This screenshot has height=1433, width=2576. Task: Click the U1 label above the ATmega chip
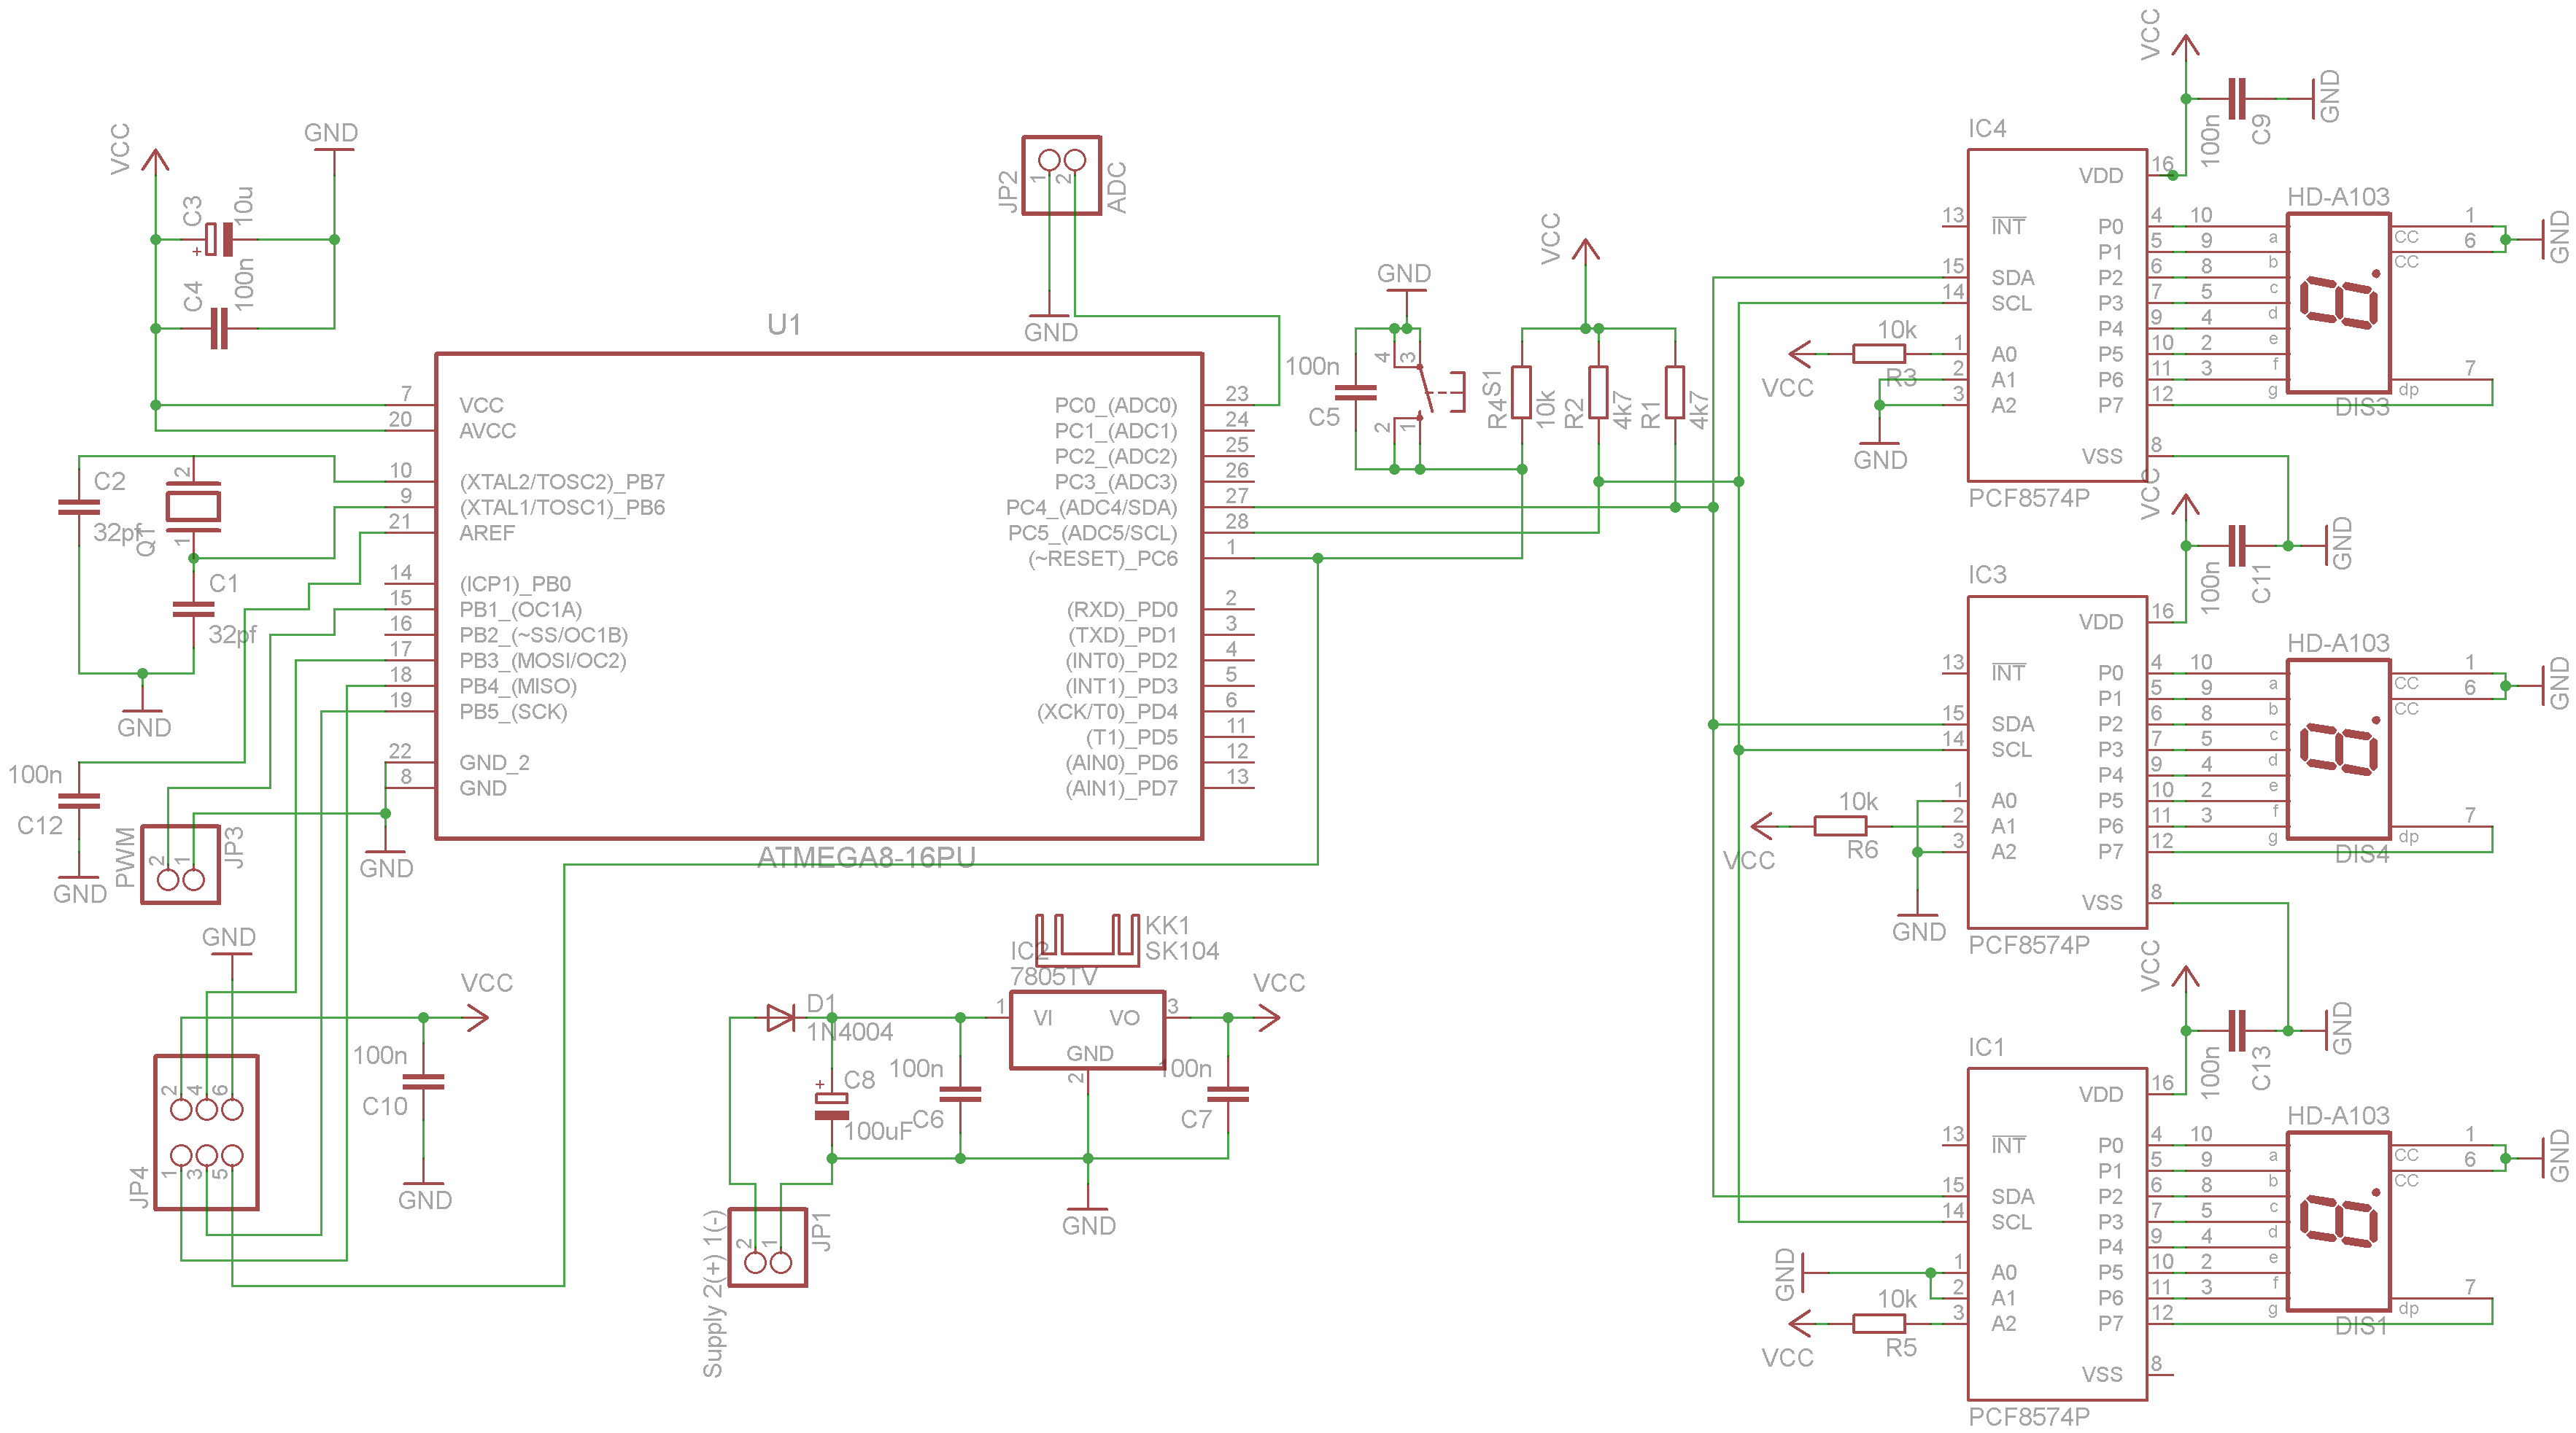click(x=783, y=325)
